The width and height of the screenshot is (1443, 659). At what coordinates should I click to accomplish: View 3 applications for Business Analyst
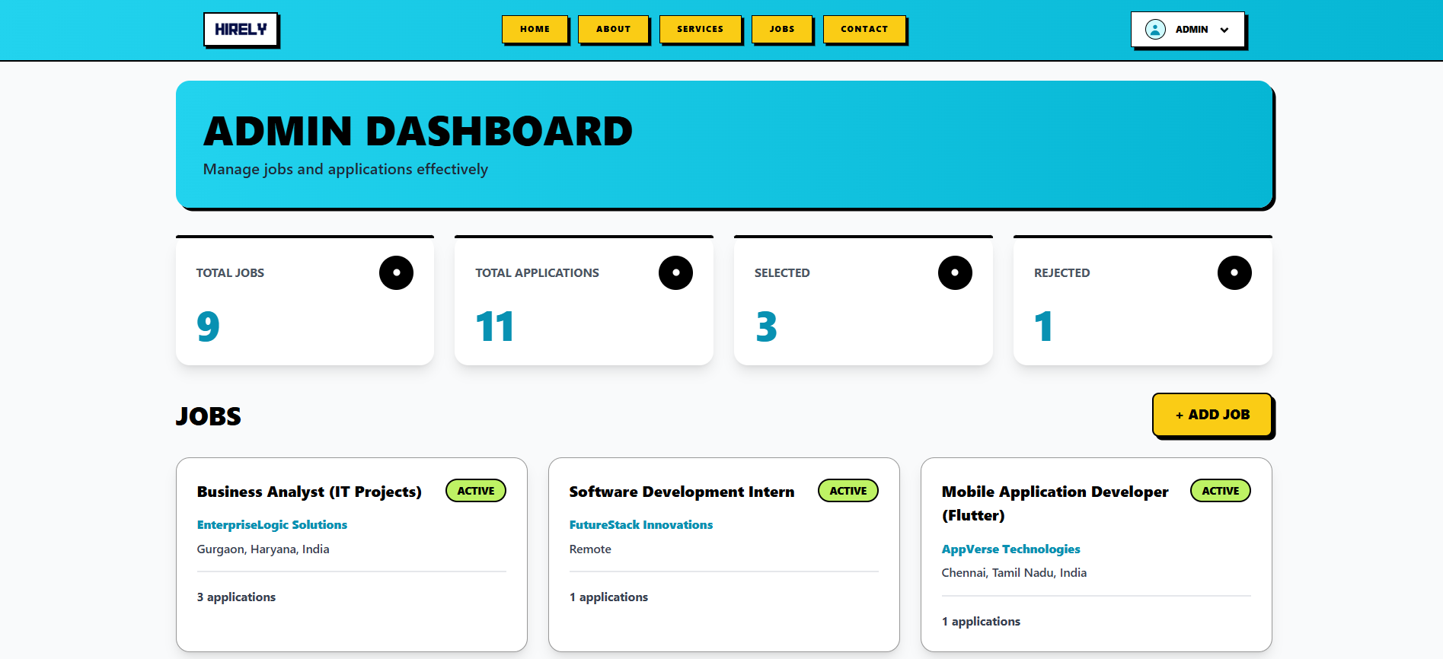(236, 597)
